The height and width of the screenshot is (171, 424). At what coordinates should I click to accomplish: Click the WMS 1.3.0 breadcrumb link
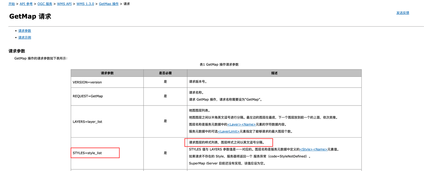point(85,4)
